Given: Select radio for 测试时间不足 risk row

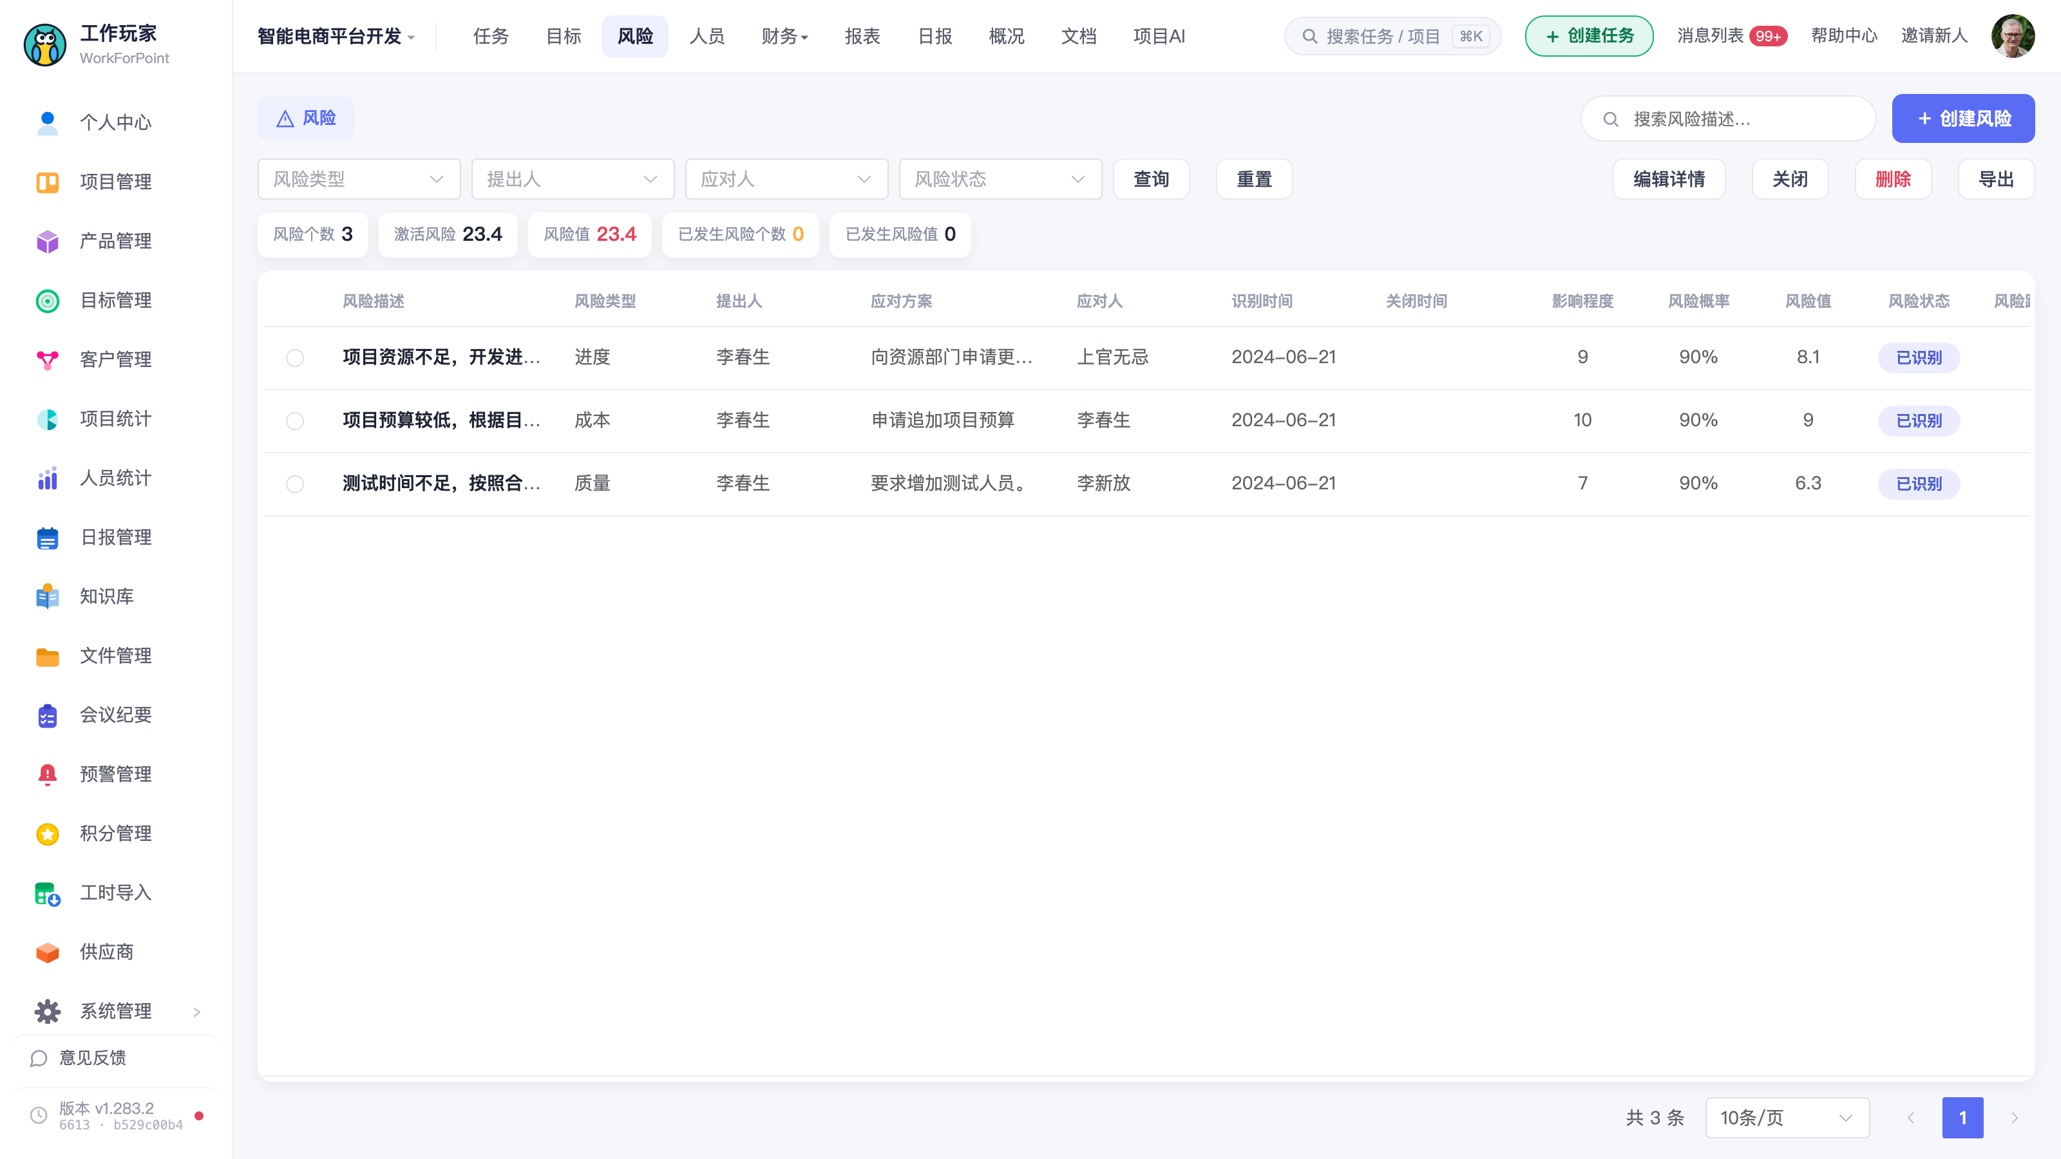Looking at the screenshot, I should [x=294, y=484].
